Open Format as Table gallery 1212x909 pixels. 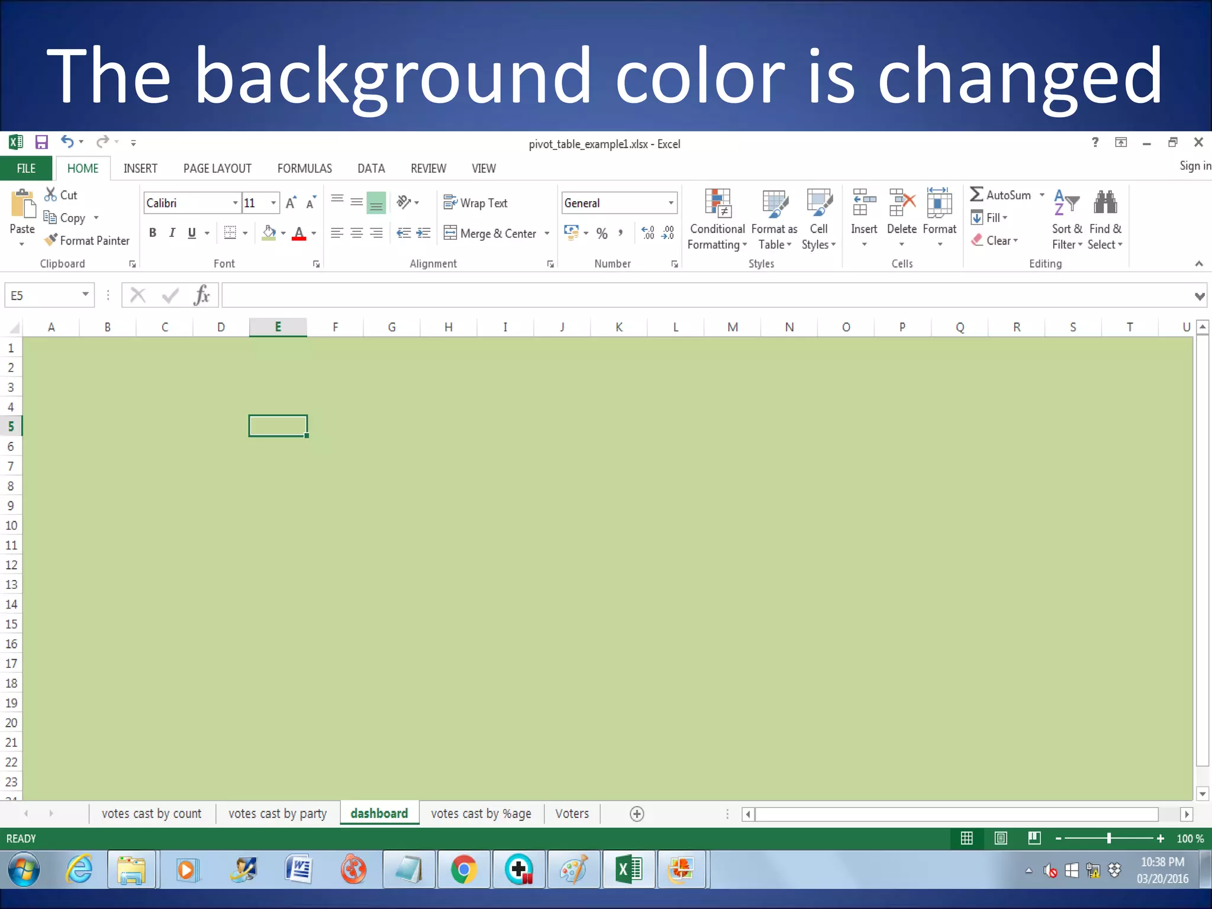(774, 220)
